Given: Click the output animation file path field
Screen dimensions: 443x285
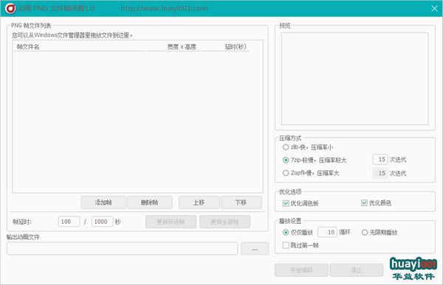Looking at the screenshot, I should point(122,248).
